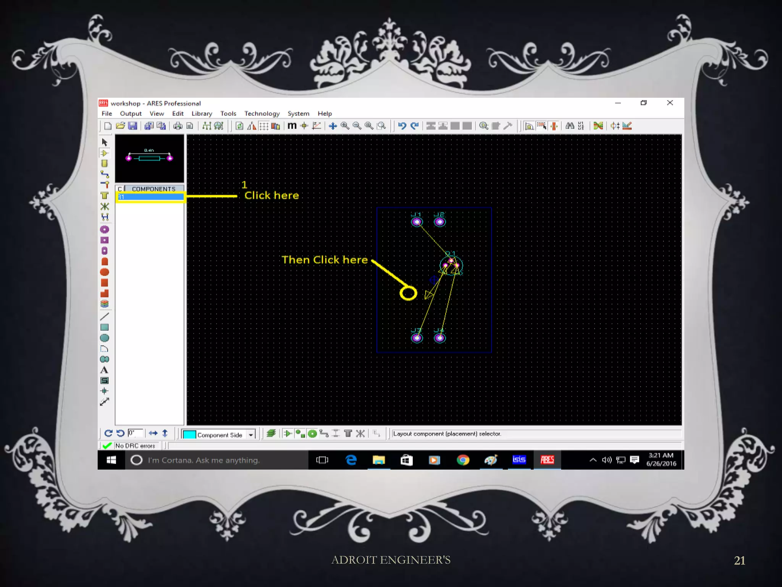Click the Track Mode tool in sidebar
This screenshot has width=782, height=587.
point(105,174)
